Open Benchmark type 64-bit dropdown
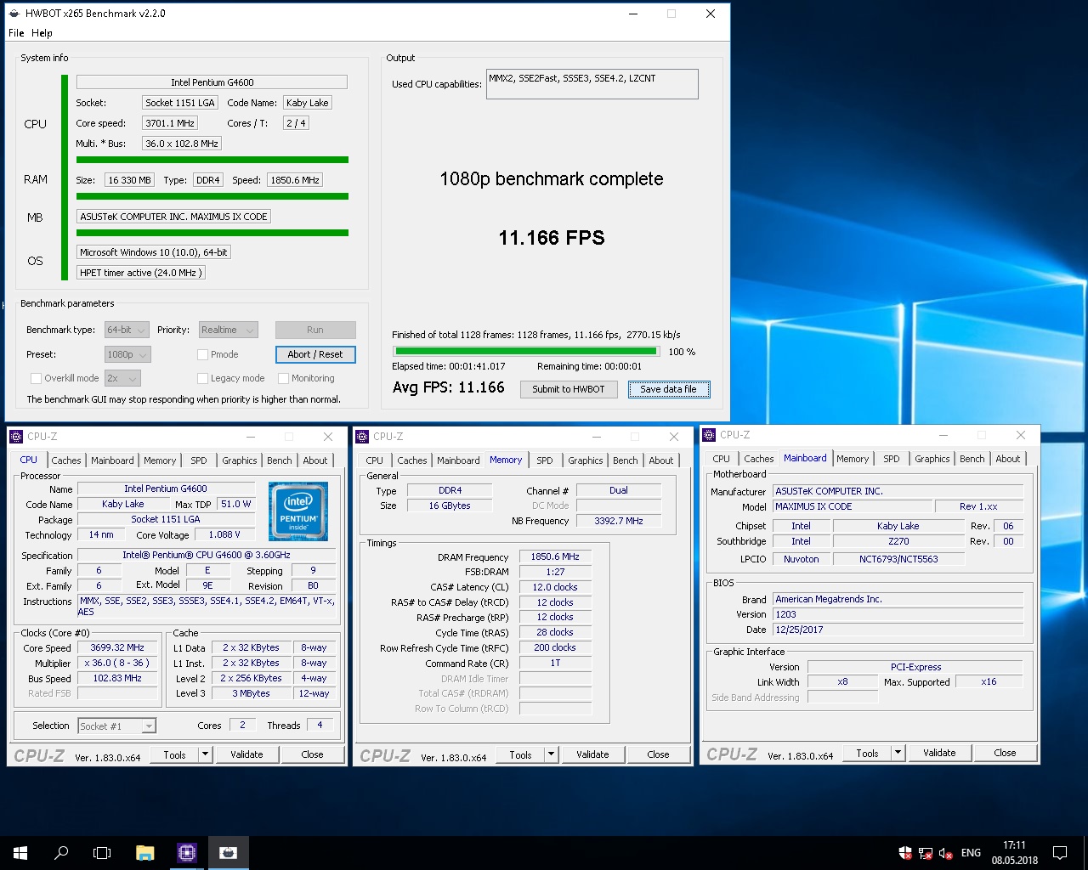Viewport: 1088px width, 870px height. pos(127,330)
